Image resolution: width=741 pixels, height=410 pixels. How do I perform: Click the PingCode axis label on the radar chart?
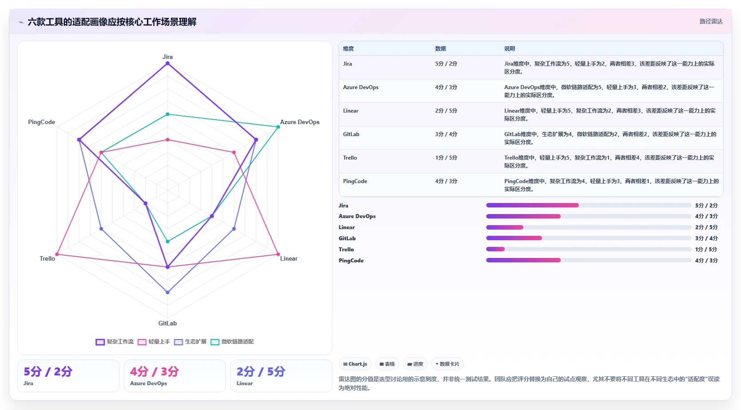41,122
